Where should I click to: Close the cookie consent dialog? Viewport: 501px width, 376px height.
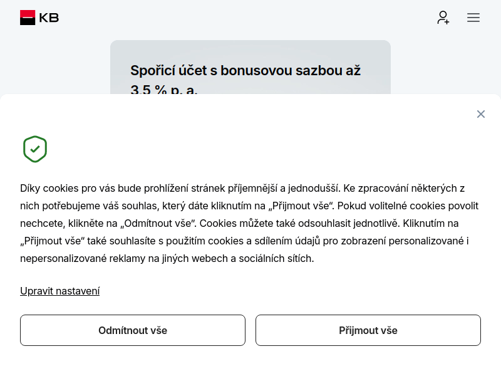tap(481, 114)
